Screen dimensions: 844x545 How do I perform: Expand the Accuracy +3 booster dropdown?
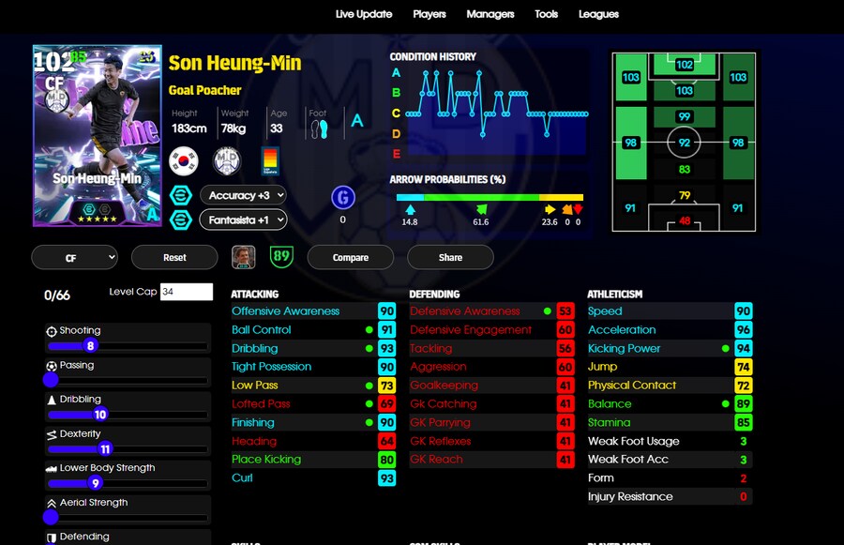point(243,195)
